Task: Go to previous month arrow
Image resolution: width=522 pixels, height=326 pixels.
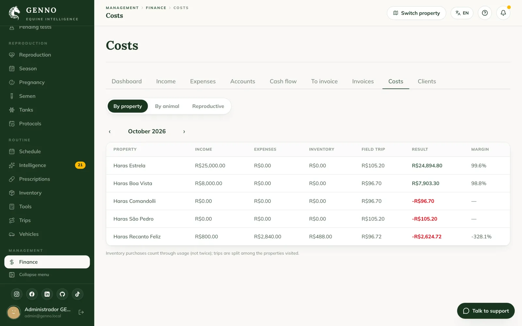Action: [x=110, y=131]
